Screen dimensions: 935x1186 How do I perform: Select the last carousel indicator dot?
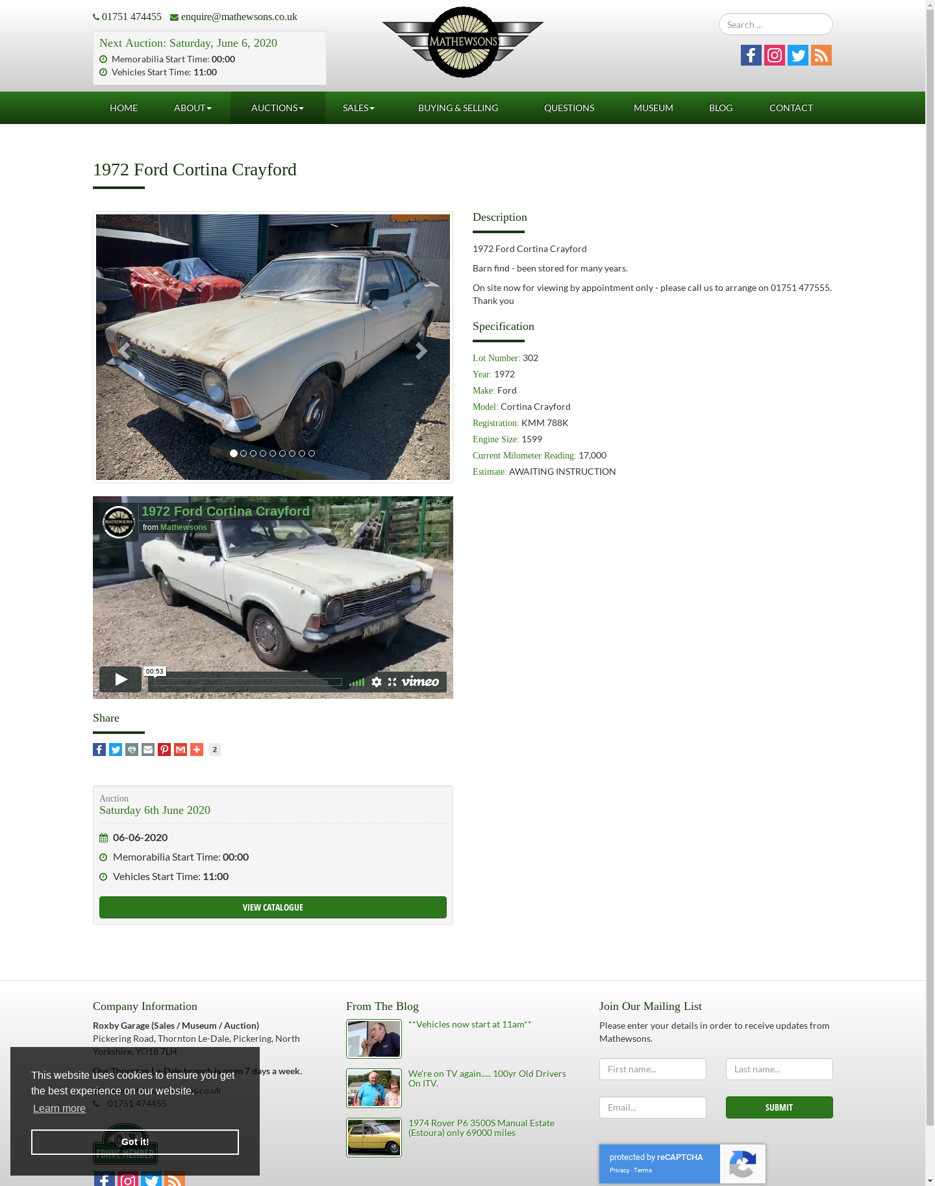[x=312, y=453]
